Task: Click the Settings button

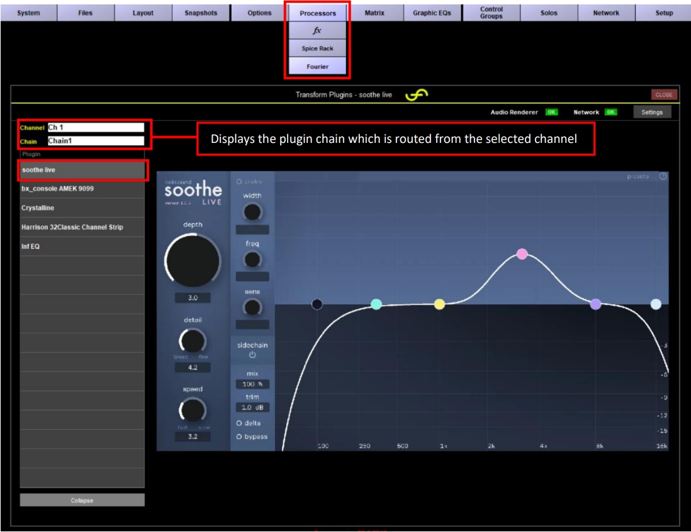Action: click(652, 112)
